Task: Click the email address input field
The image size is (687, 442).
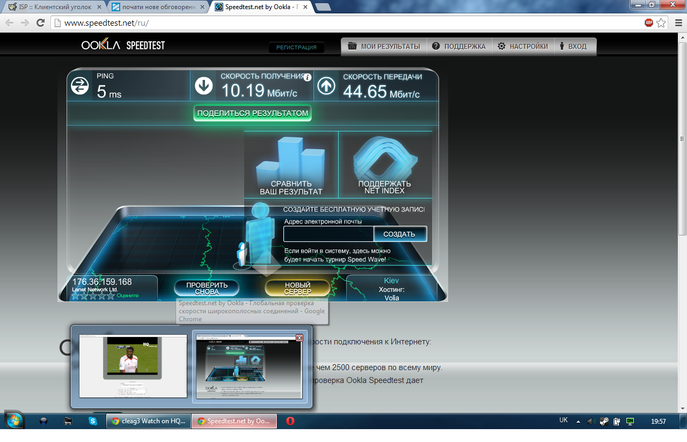Action: coord(328,234)
